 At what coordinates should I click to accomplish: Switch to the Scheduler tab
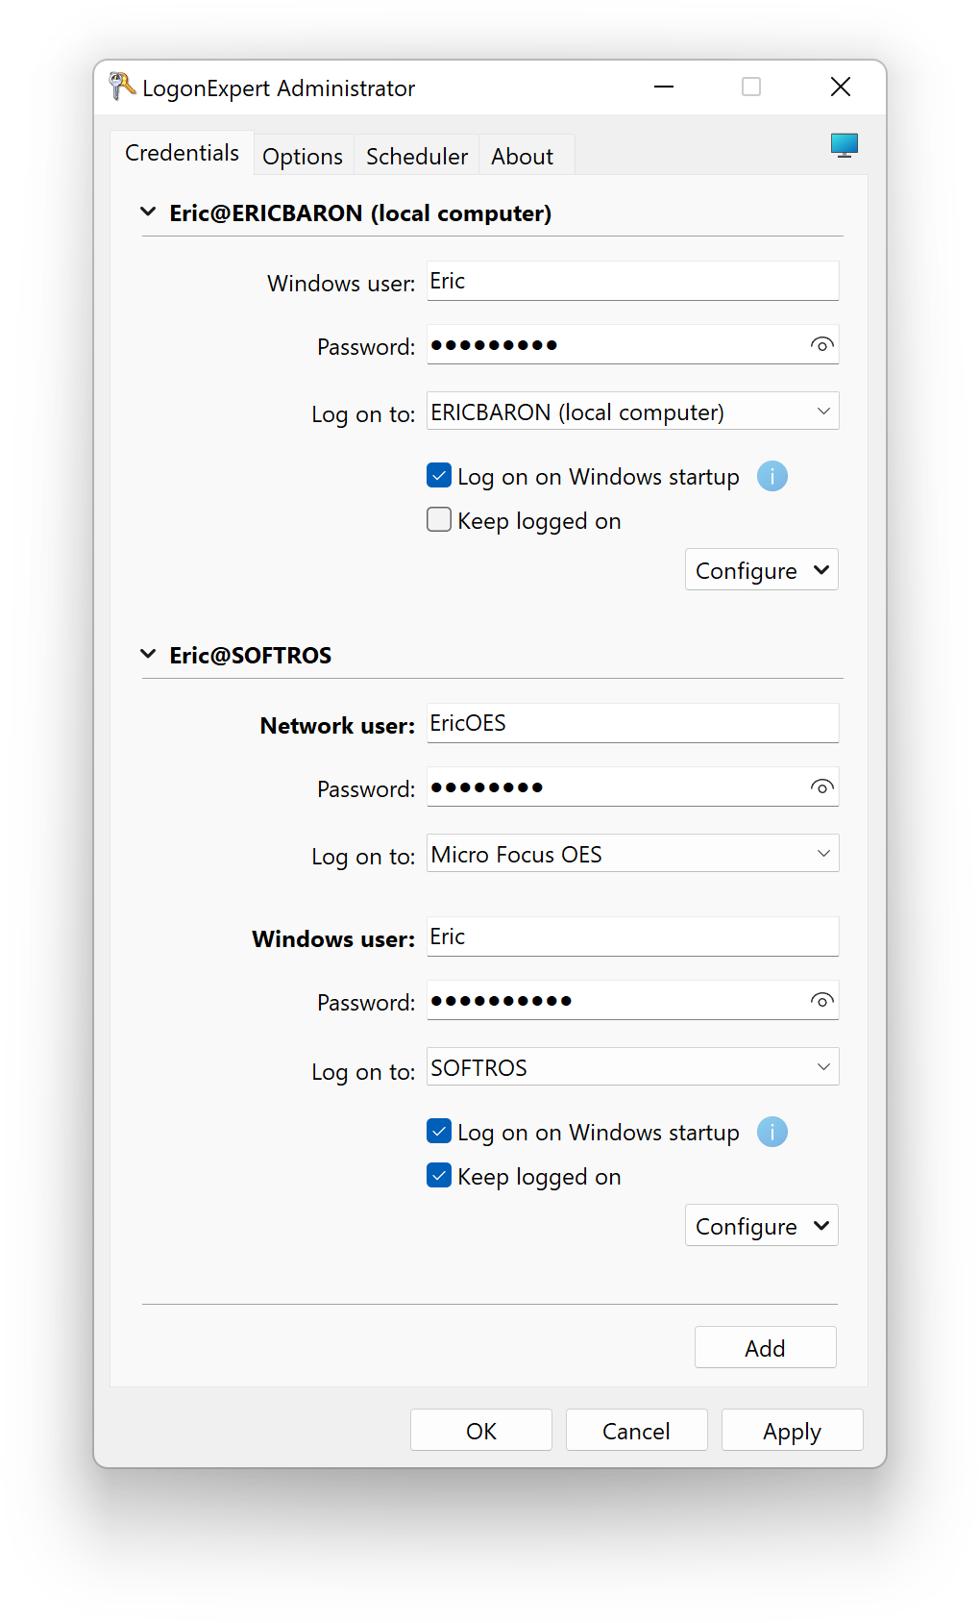tap(417, 156)
